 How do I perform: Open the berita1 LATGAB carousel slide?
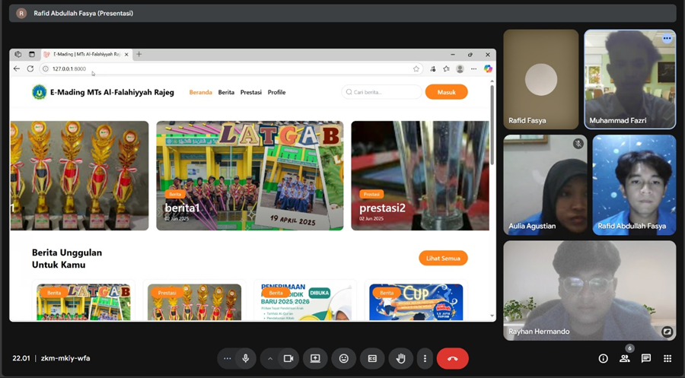[250, 176]
